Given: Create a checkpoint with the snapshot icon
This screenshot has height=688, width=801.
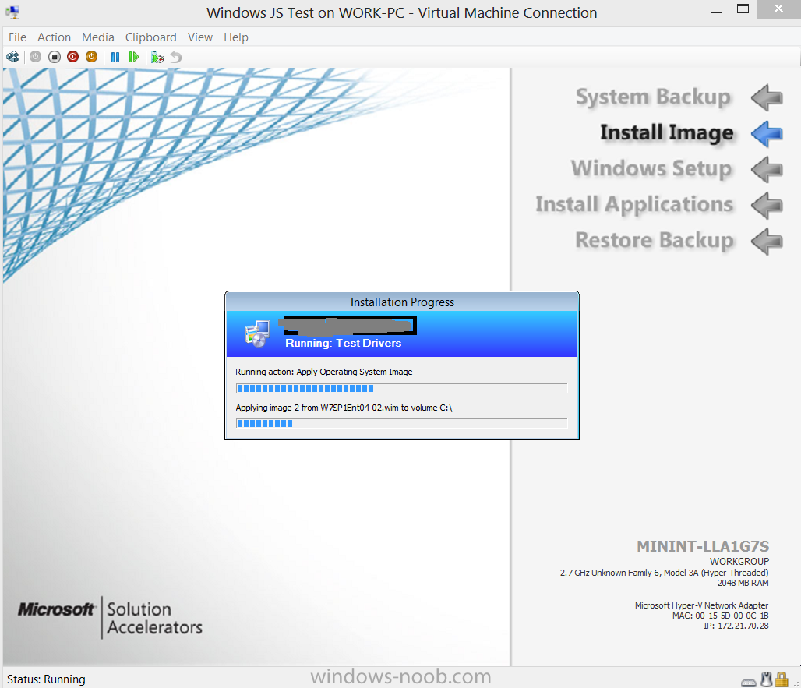Looking at the screenshot, I should click(157, 57).
